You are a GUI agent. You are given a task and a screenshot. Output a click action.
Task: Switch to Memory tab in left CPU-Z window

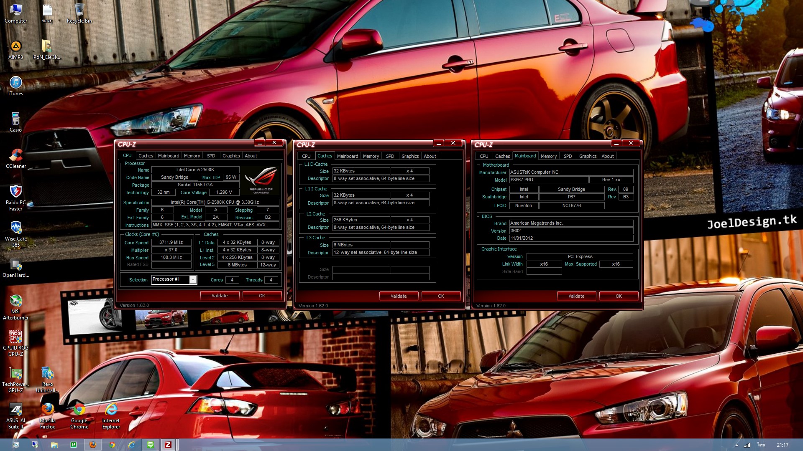pyautogui.click(x=192, y=156)
